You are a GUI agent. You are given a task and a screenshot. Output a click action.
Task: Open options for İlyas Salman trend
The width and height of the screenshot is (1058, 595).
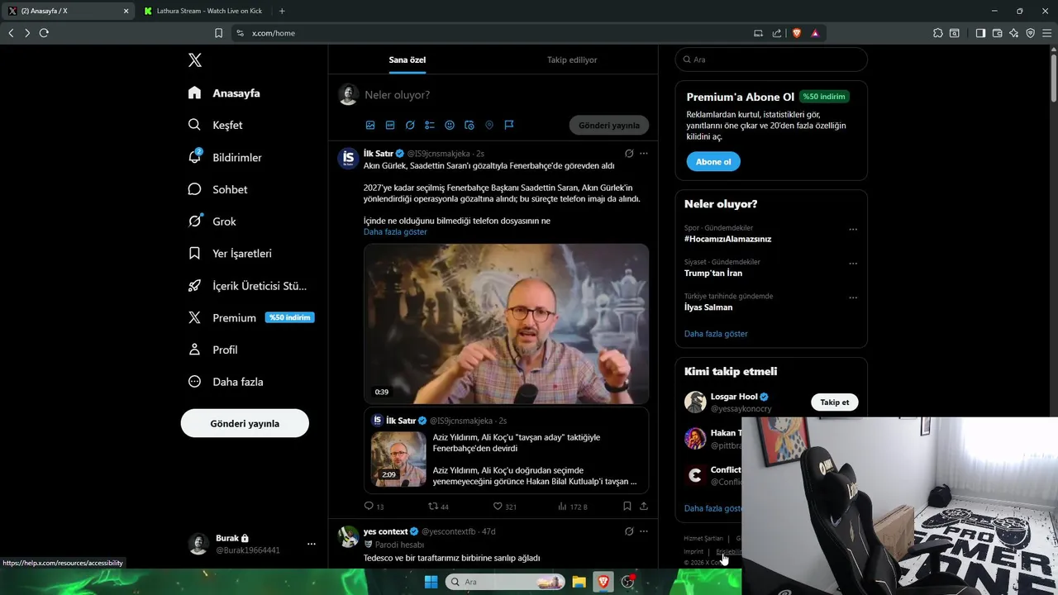pos(853,297)
